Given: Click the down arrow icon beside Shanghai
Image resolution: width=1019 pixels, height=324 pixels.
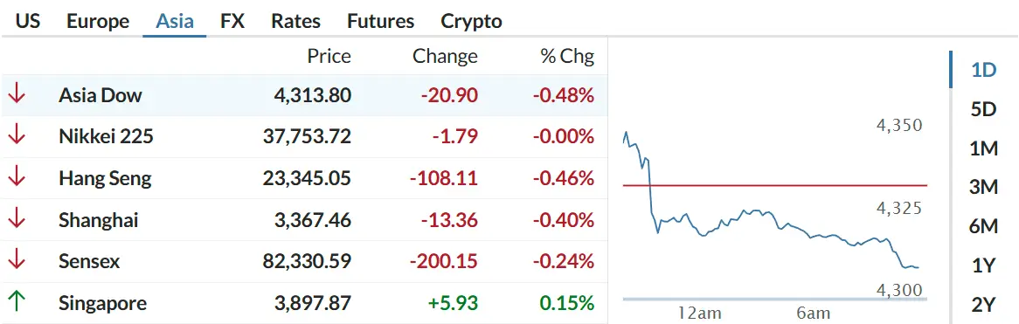Looking at the screenshot, I should [x=17, y=220].
